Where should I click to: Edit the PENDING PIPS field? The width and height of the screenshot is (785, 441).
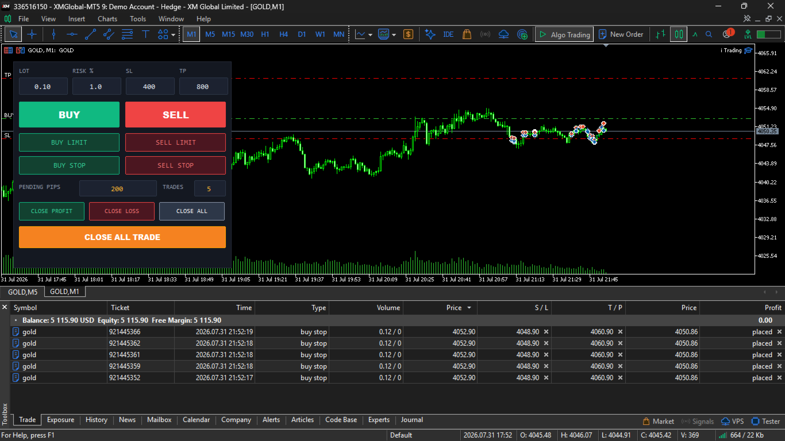point(118,189)
